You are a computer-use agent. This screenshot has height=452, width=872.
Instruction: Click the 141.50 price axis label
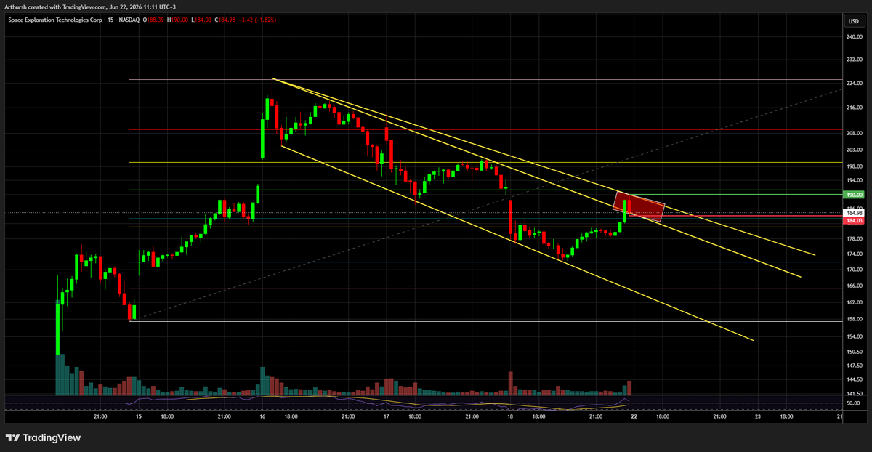pos(854,393)
